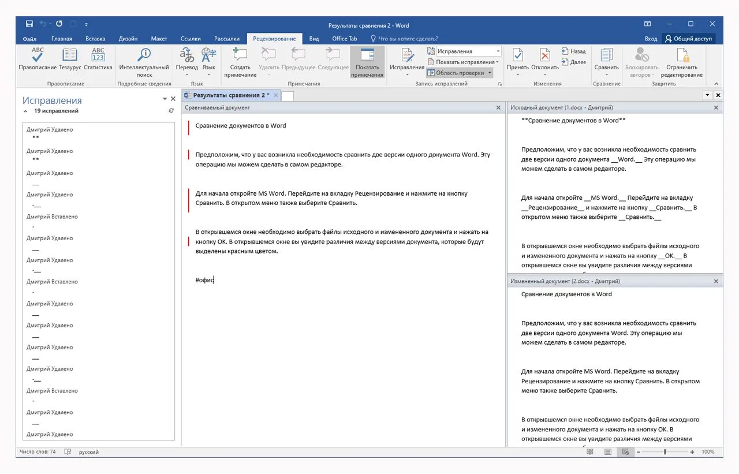Toggle Показать примечания in the ribbon
This screenshot has height=474, width=739.
pos(367,62)
